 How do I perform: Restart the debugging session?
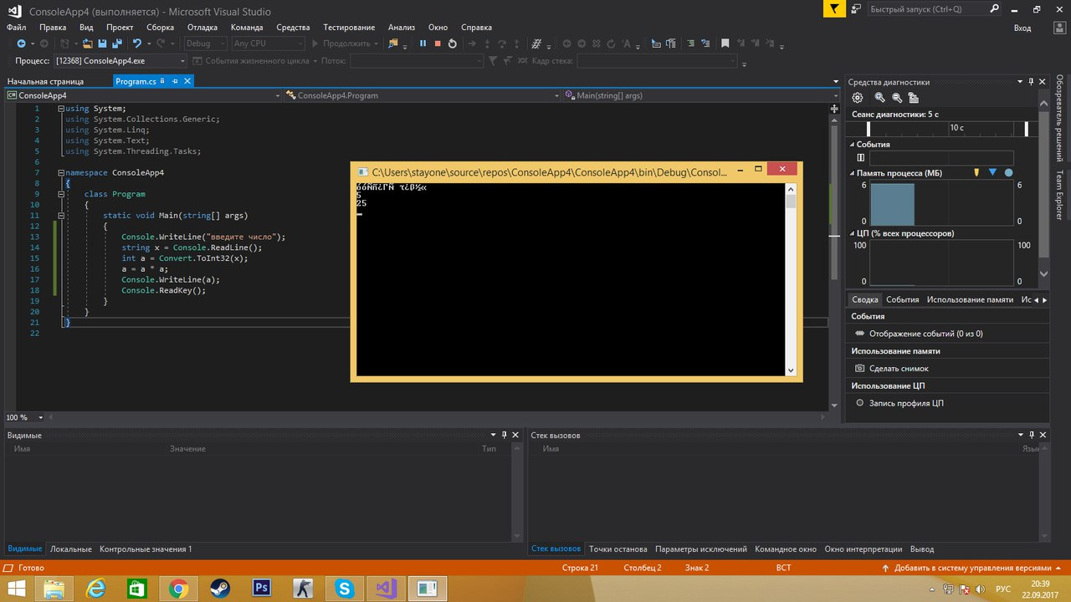[452, 43]
